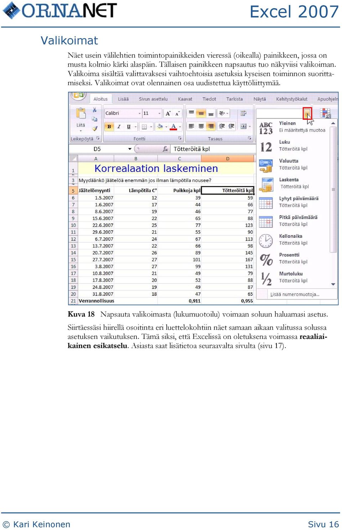342x530 pixels.
Task: Click the format list scroll down arrow
Action: (x=333, y=284)
